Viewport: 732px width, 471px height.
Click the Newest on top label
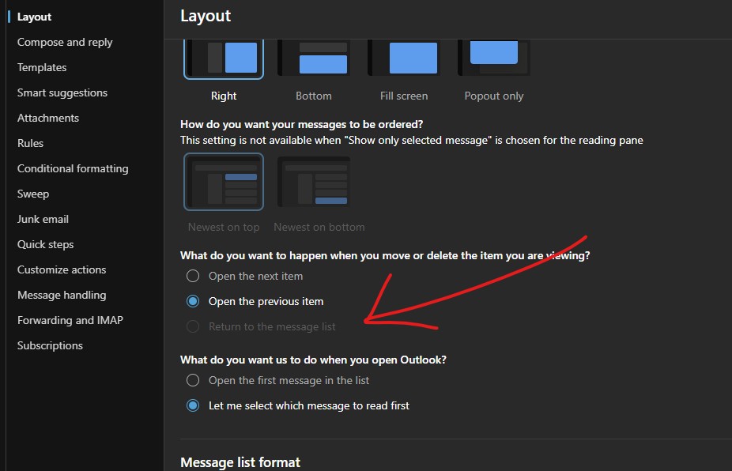coord(224,227)
